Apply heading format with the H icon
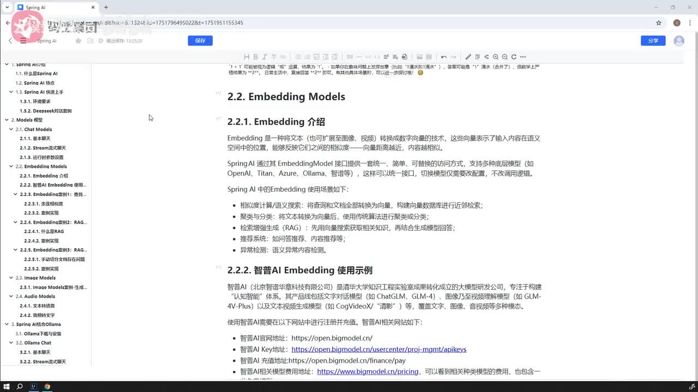Image resolution: width=698 pixels, height=392 pixels. [x=247, y=57]
